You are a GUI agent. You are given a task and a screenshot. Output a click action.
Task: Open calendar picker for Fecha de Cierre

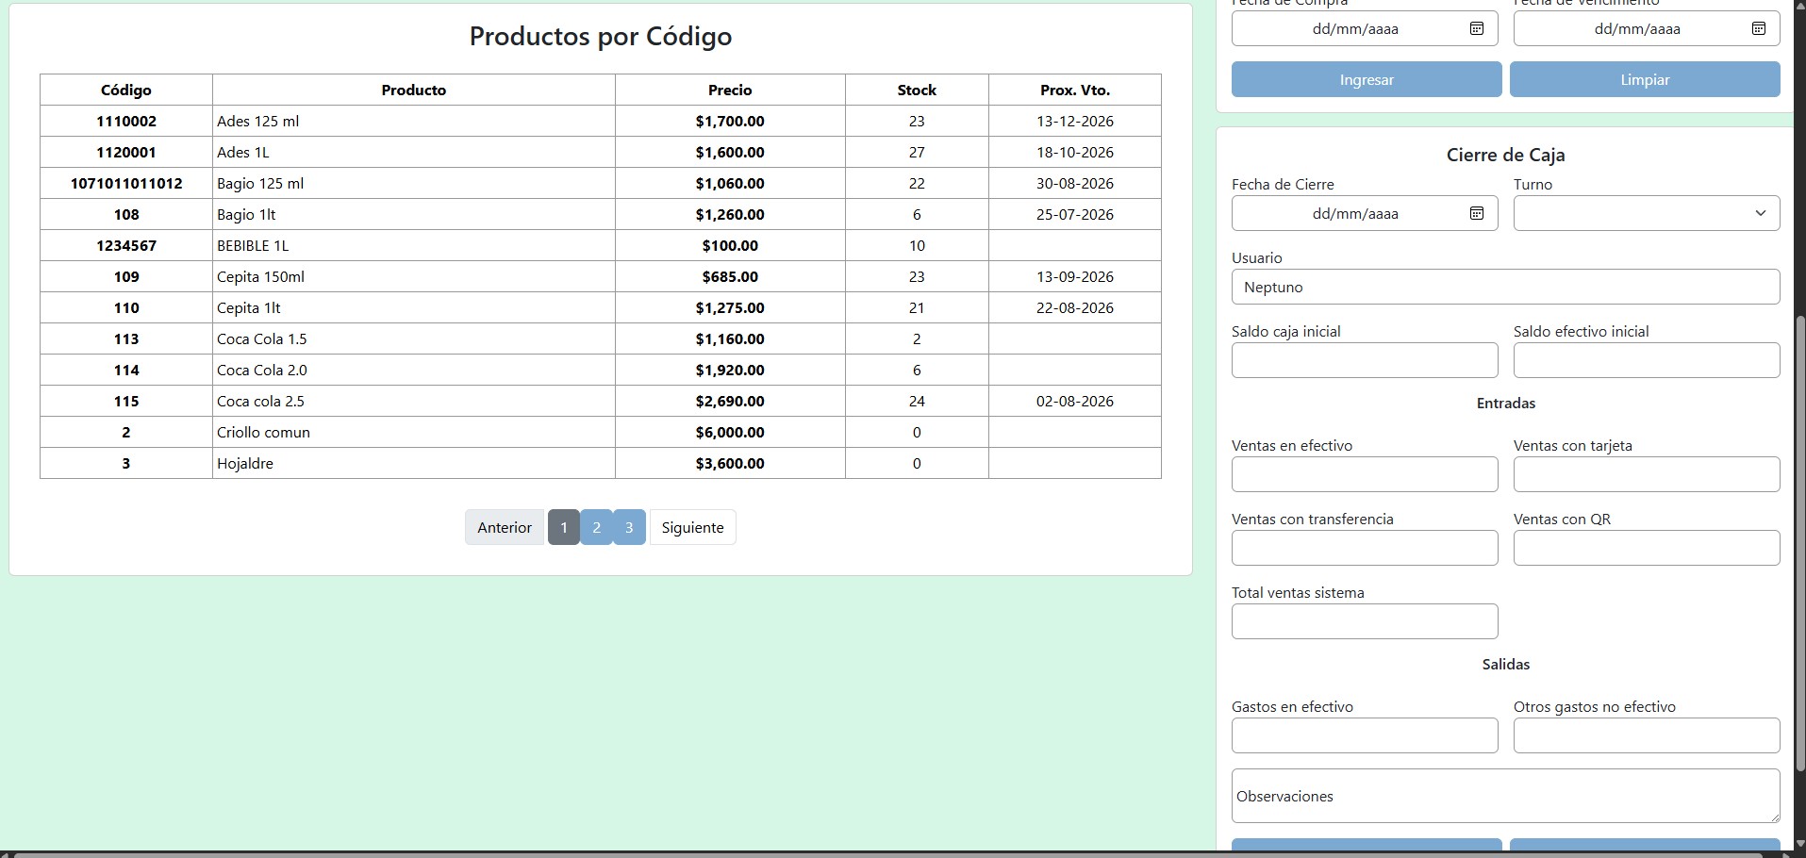click(x=1477, y=213)
